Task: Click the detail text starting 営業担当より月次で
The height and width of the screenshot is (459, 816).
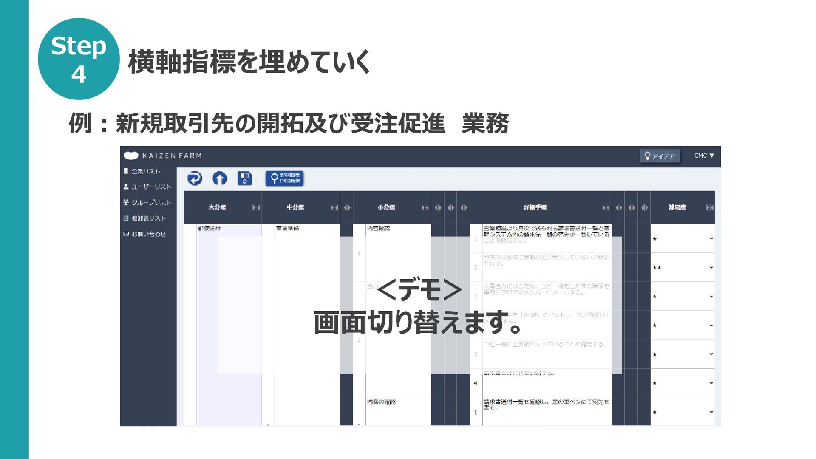Action: point(547,234)
